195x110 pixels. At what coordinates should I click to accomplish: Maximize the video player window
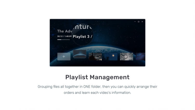click(139, 22)
